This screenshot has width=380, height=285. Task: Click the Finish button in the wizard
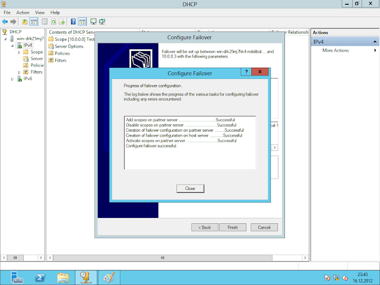tap(232, 227)
